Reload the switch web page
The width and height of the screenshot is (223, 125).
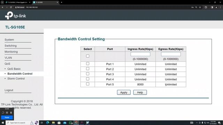pyautogui.click(x=11, y=7)
